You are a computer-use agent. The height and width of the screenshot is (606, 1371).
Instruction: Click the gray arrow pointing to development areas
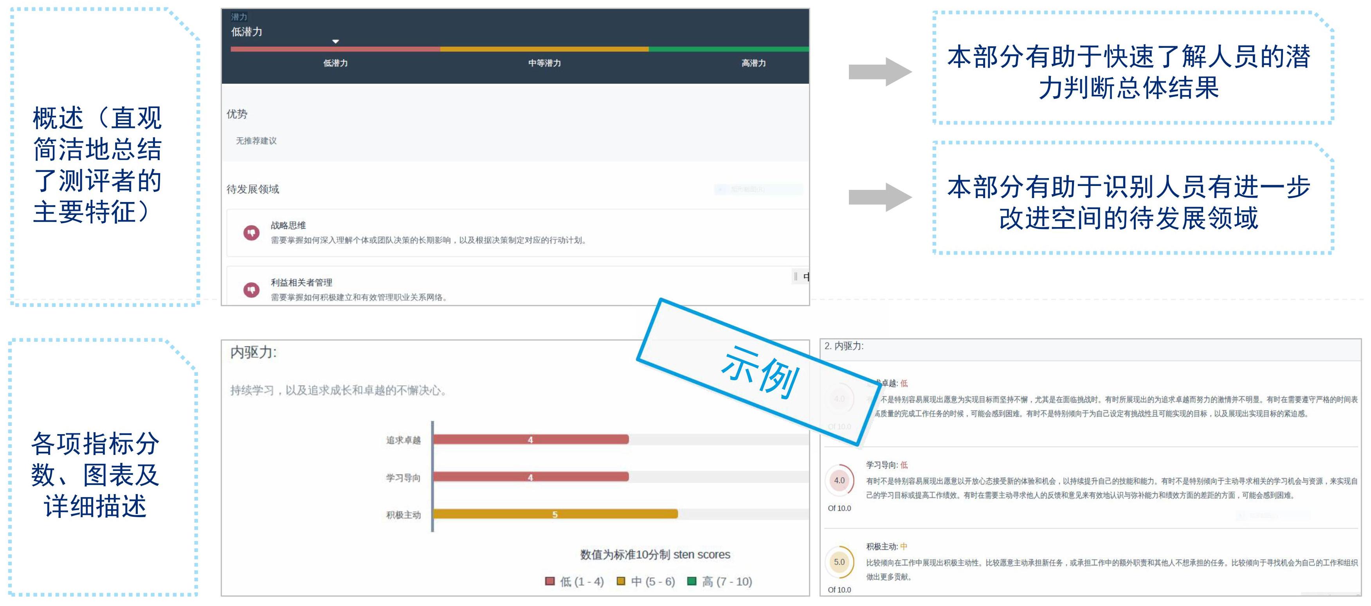tap(879, 197)
